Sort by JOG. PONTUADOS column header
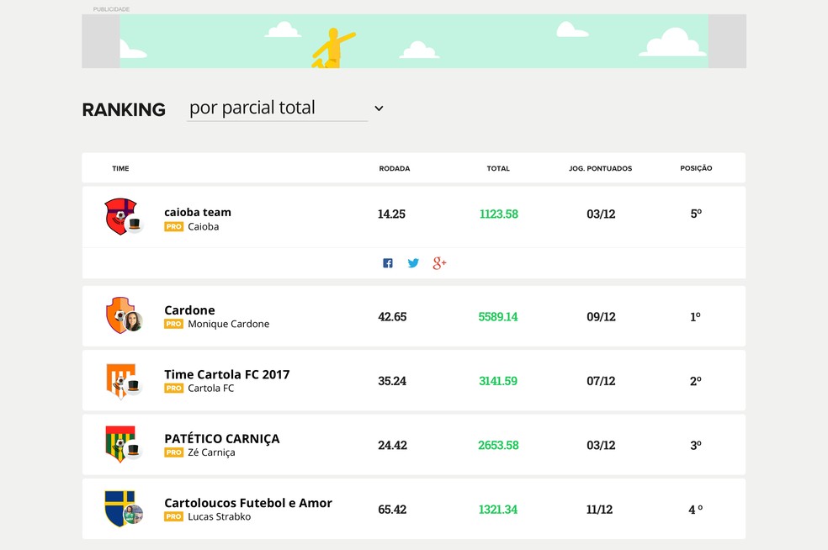Image resolution: width=828 pixels, height=550 pixels. point(601,168)
